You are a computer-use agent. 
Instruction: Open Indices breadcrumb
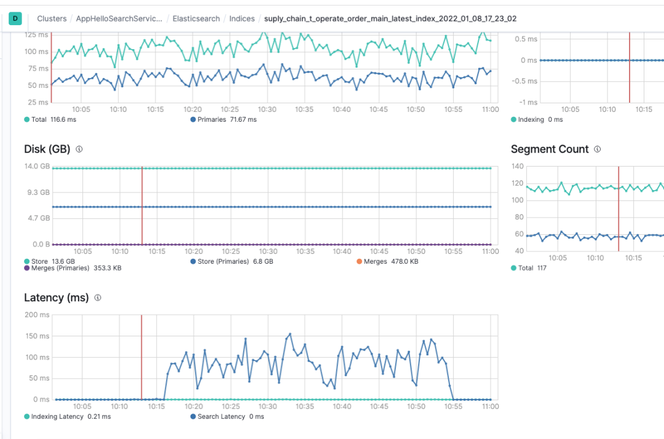coord(242,18)
